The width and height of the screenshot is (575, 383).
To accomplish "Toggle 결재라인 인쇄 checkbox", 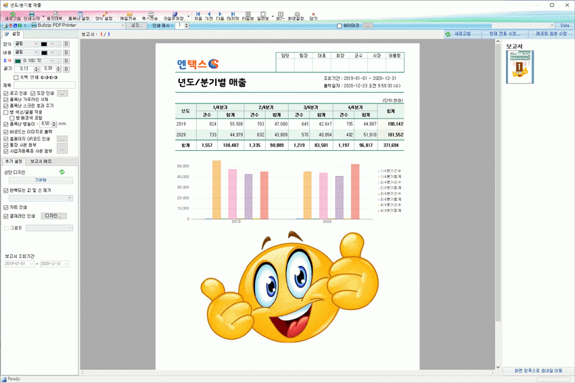I will click(6, 216).
